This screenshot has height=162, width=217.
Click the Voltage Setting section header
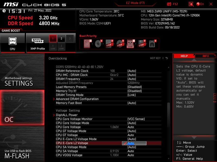click(68, 111)
